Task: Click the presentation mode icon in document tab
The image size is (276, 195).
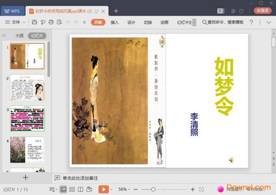Action: 96,11
